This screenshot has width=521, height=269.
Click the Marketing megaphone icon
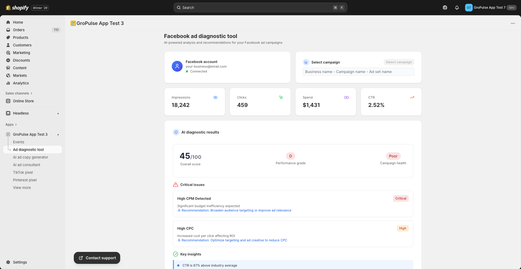coord(8,53)
